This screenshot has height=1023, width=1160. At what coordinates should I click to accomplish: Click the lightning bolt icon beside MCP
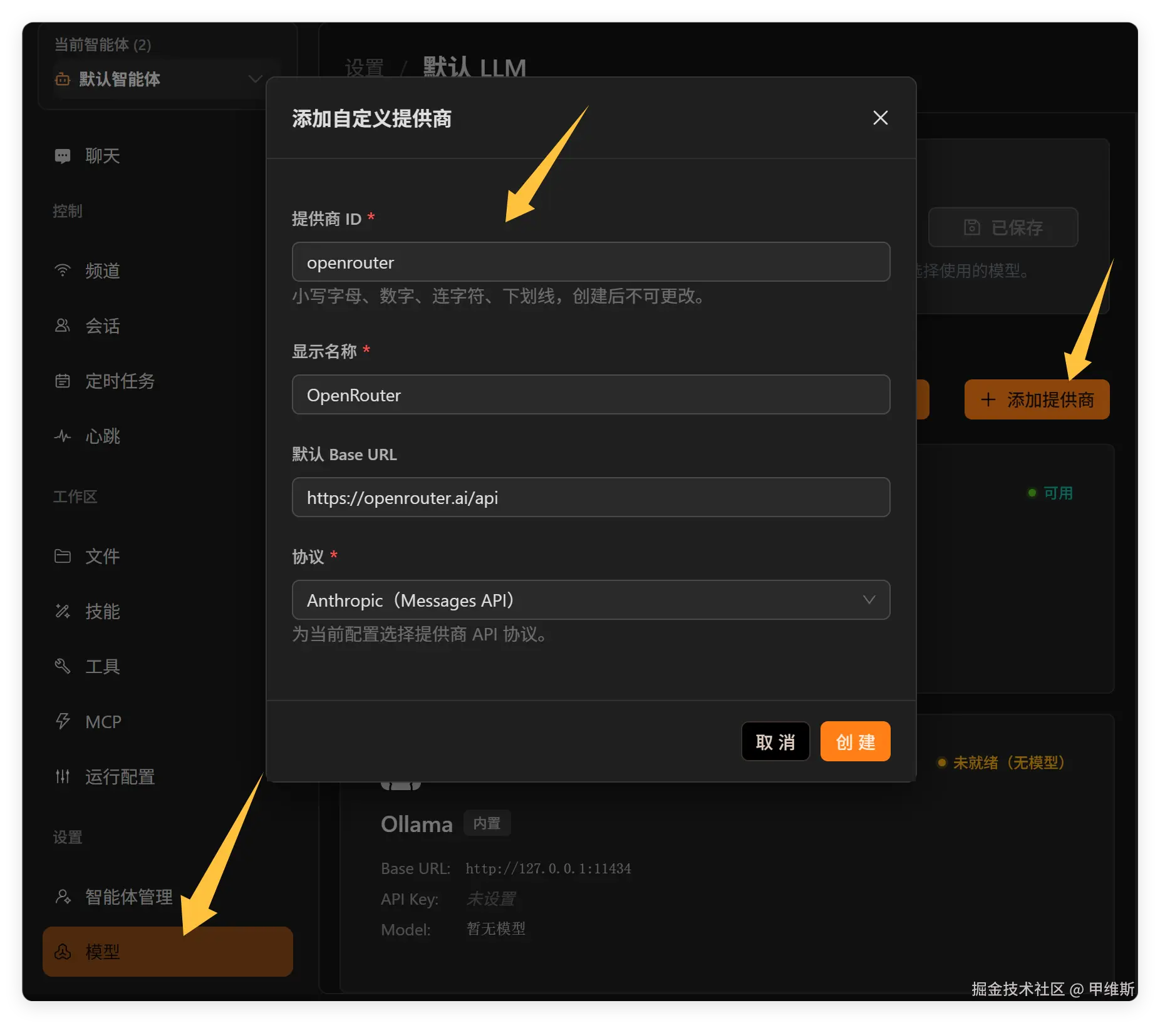(63, 721)
